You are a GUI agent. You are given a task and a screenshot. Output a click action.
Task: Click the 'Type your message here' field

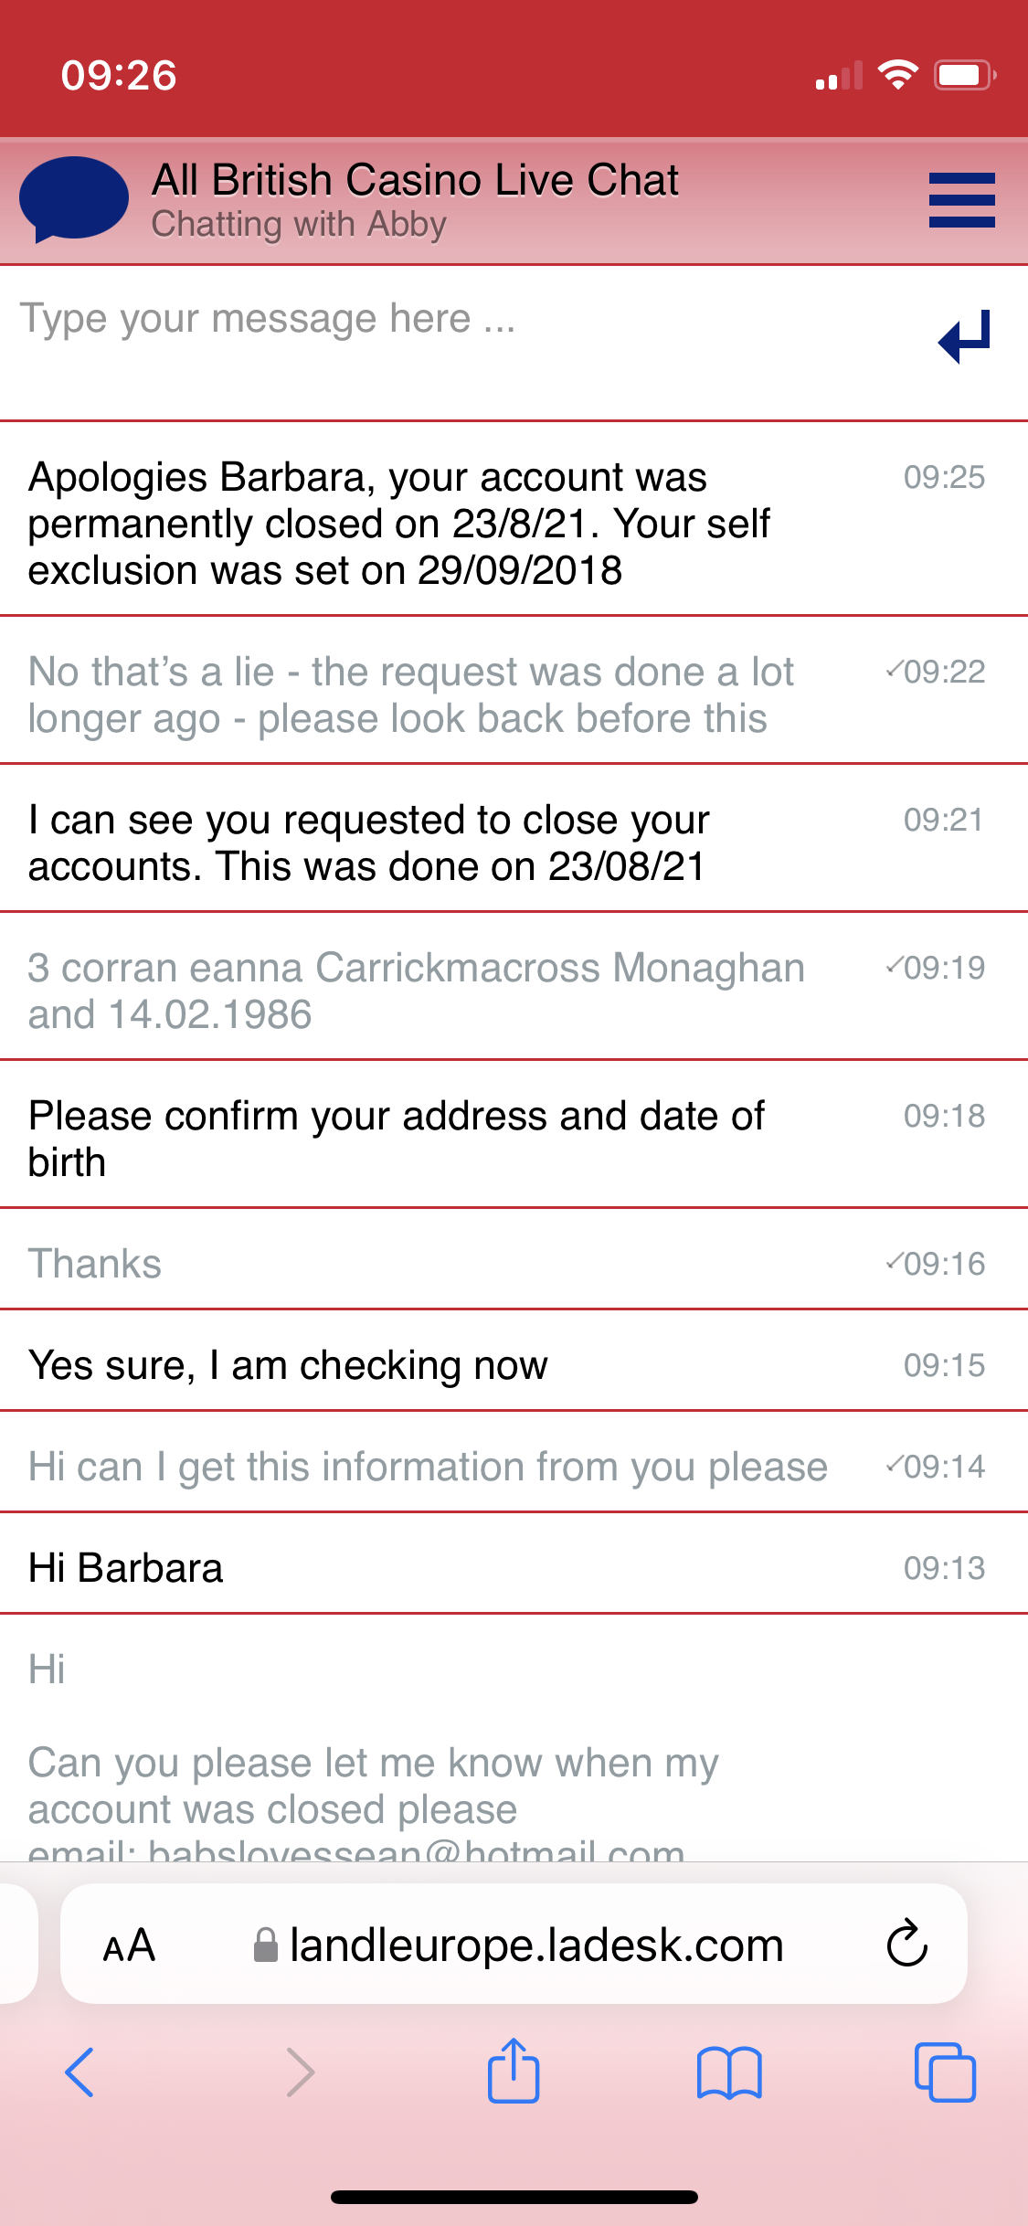[x=457, y=320]
